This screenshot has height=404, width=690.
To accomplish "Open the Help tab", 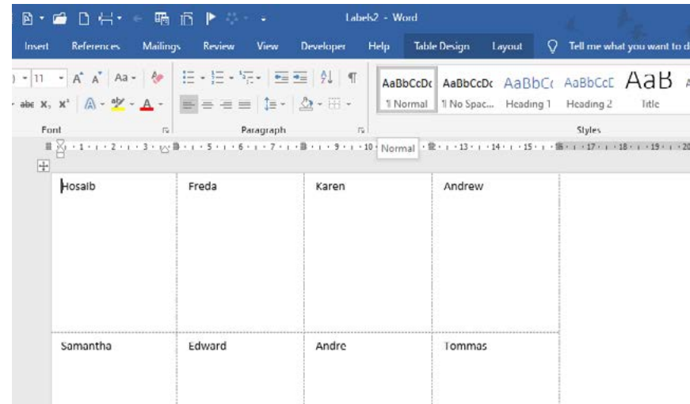I will point(379,46).
